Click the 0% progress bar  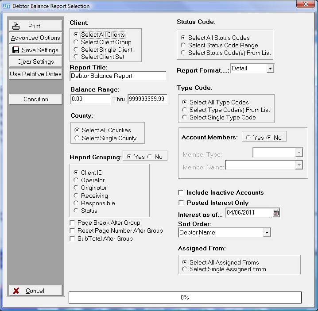click(x=185, y=297)
